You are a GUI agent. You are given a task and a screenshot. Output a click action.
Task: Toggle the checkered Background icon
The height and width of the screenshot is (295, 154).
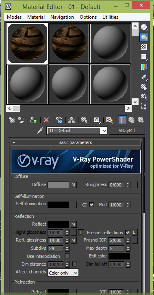point(144,47)
